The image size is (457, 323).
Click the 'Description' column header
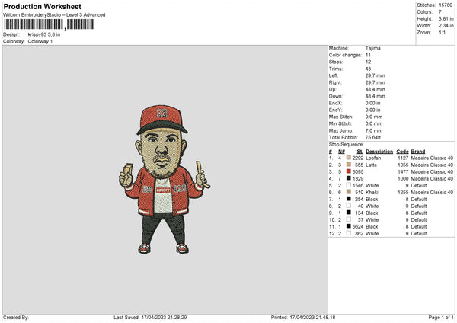coord(379,152)
